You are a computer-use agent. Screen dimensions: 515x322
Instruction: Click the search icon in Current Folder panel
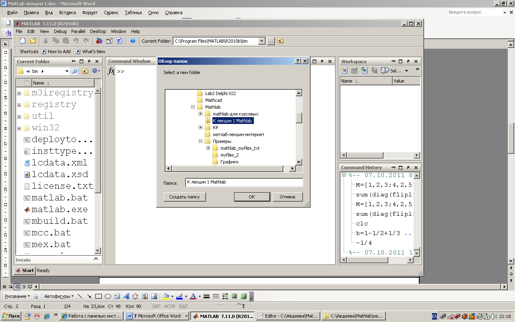pos(75,71)
